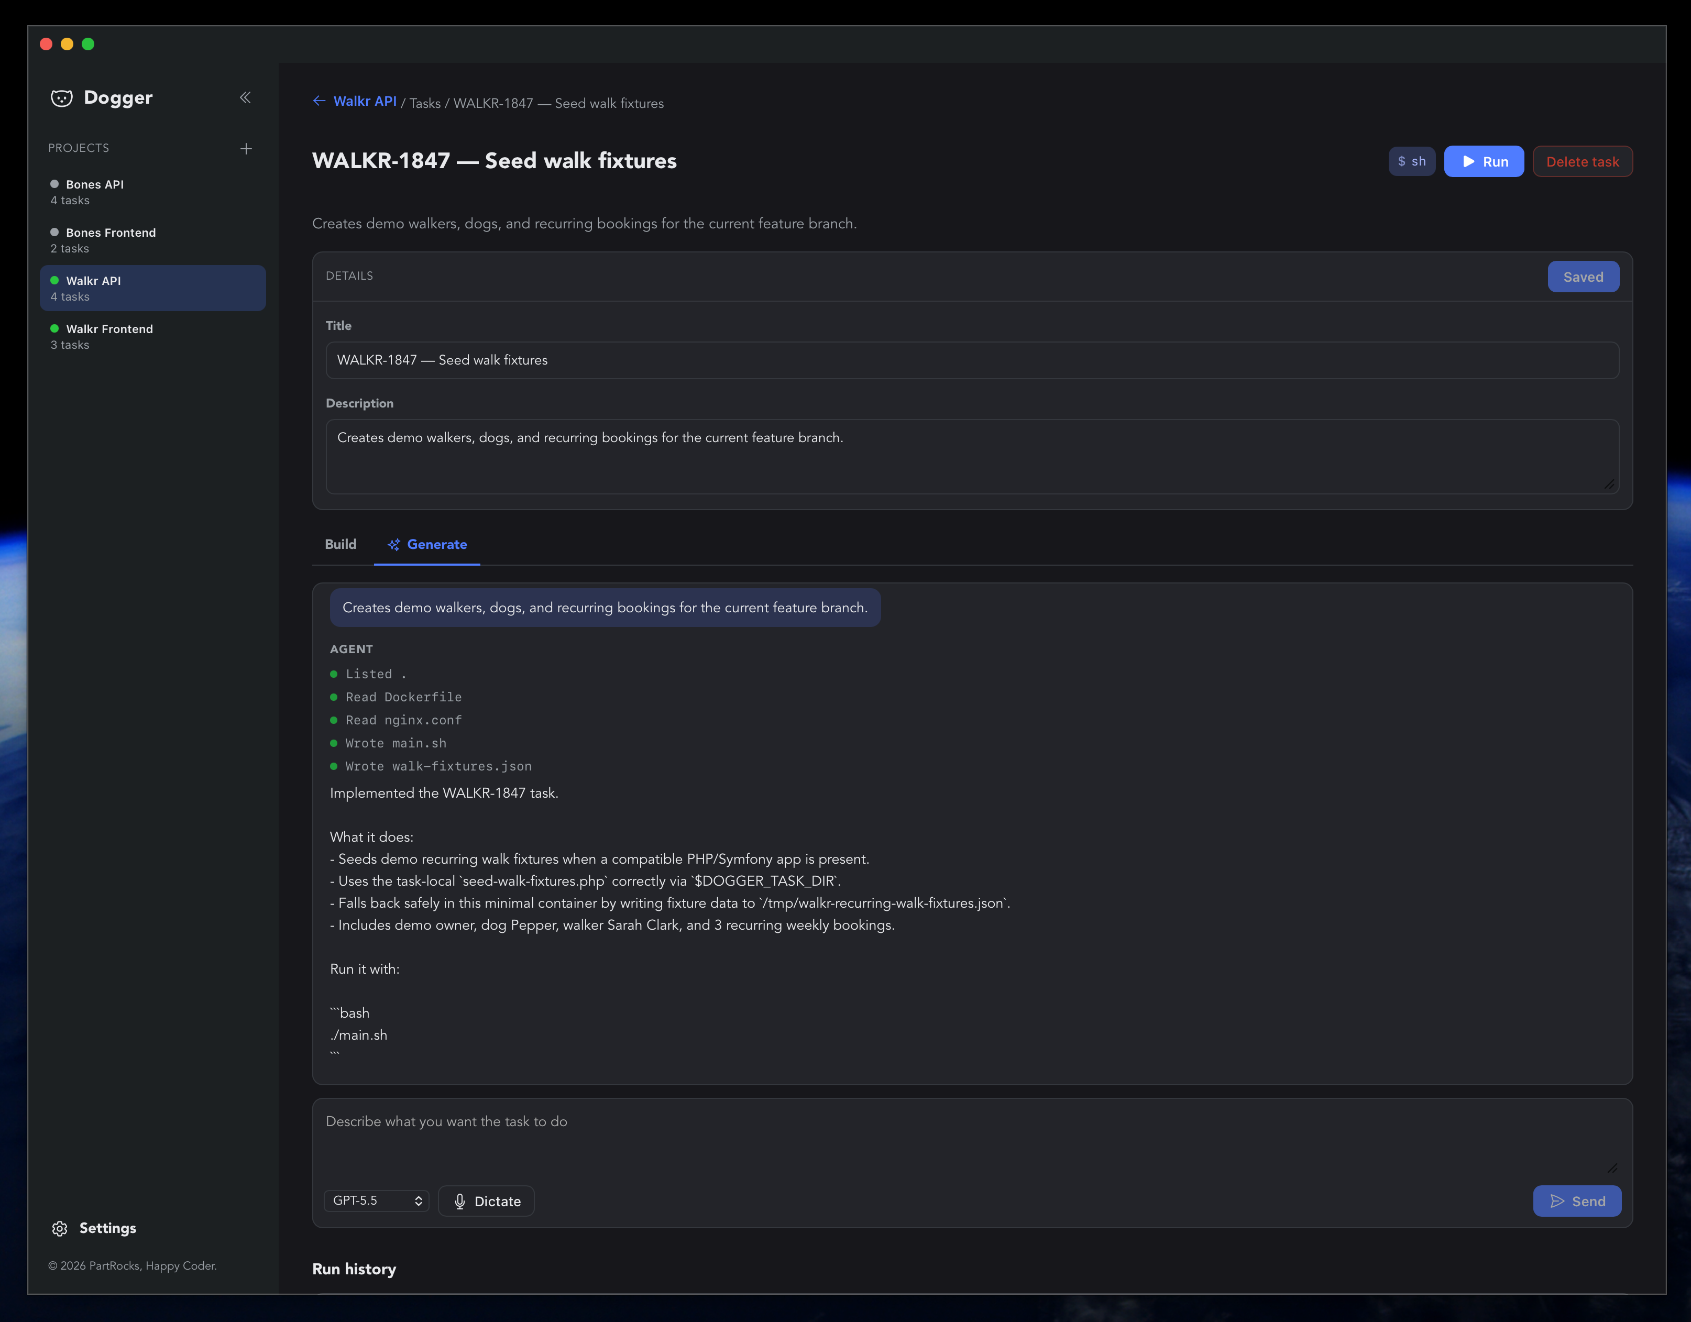This screenshot has width=1691, height=1322.
Task: Collapse the sidebar with double-chevron icon
Action: (246, 97)
